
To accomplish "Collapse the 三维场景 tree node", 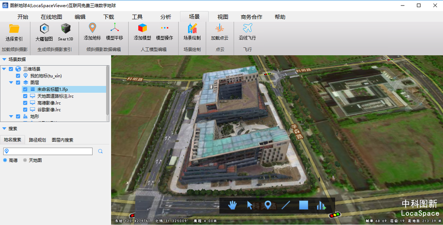I will coord(4,69).
